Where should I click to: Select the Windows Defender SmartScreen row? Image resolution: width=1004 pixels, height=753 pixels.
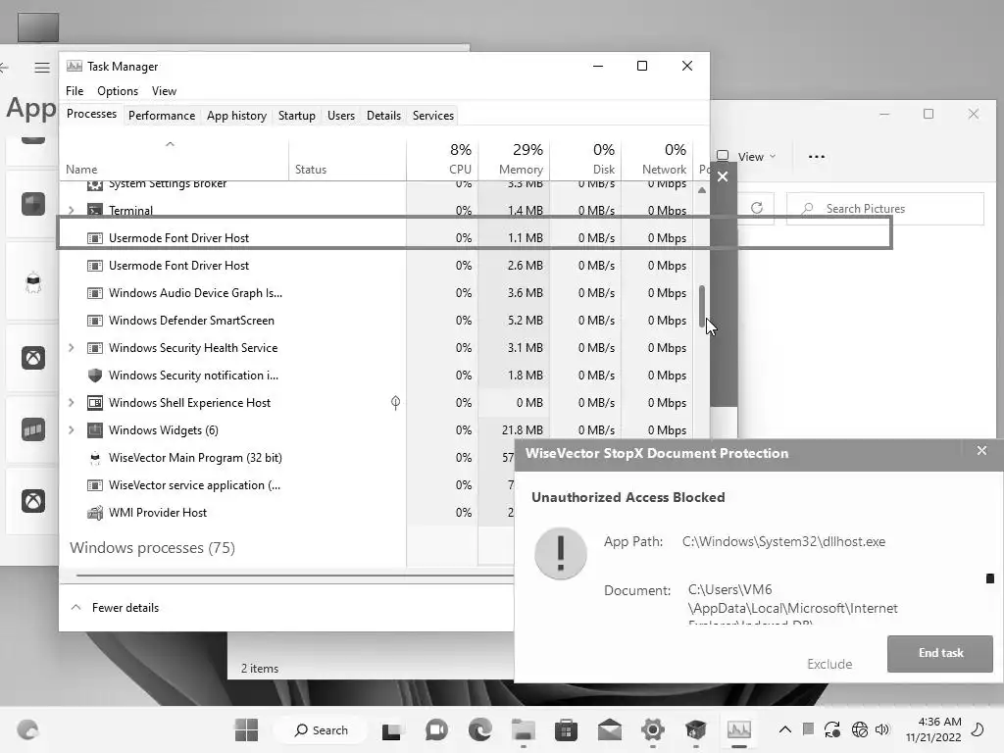(377, 321)
